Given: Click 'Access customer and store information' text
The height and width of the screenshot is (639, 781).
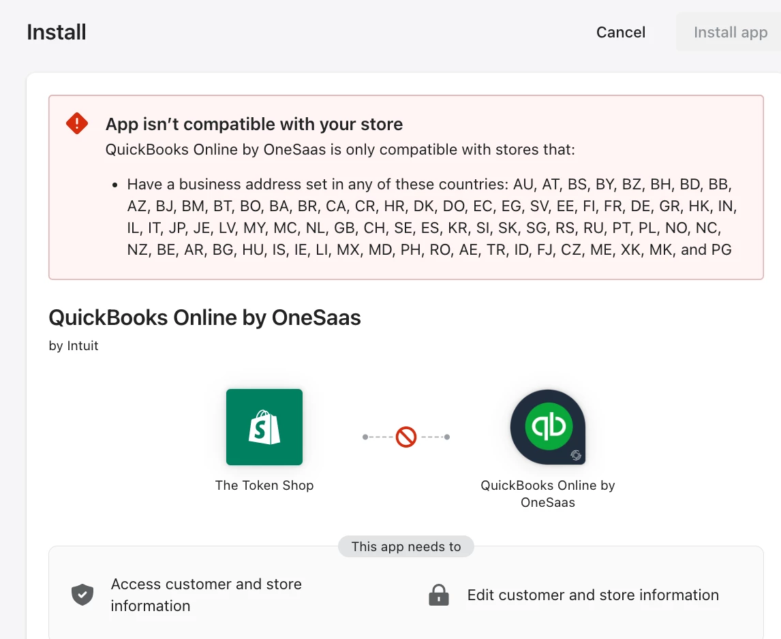Looking at the screenshot, I should tap(206, 595).
